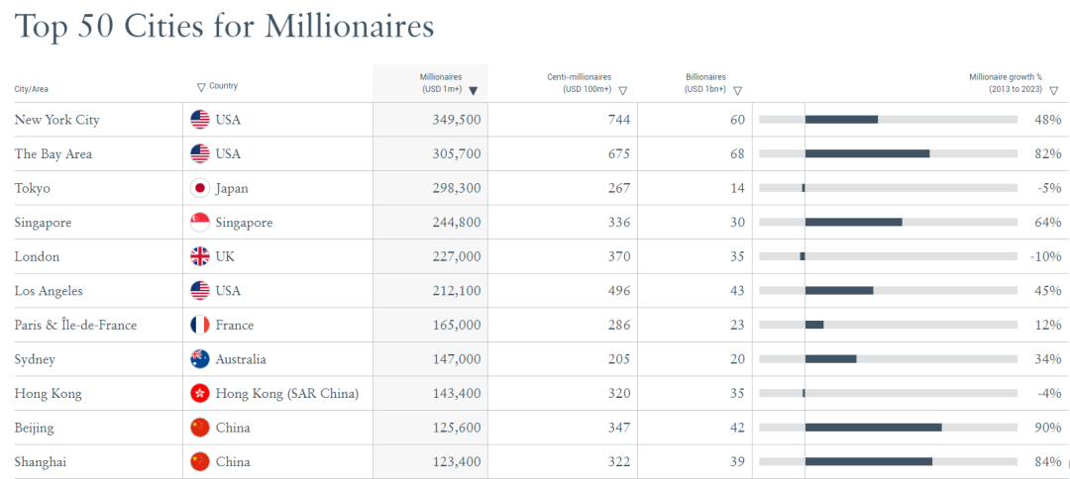
Task: Click London's -10% growth bar
Action: 802,256
